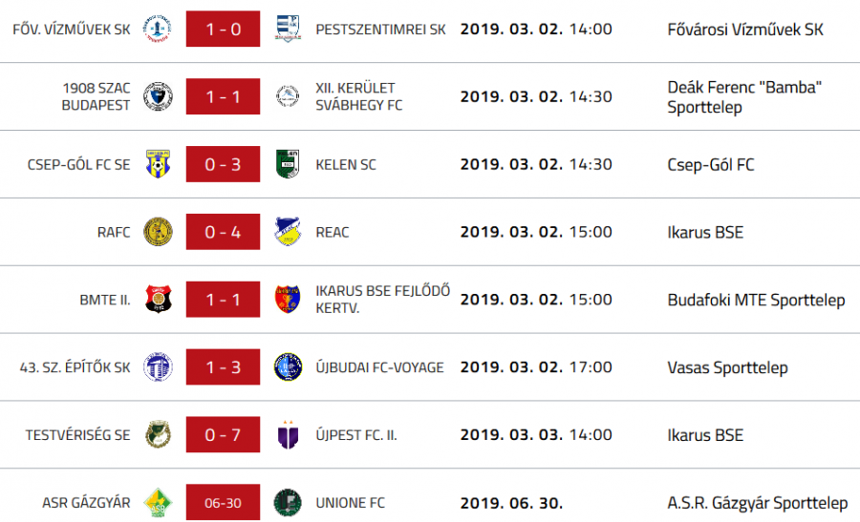Click the REAC club crest
Screen dimensions: 860x522
288,232
